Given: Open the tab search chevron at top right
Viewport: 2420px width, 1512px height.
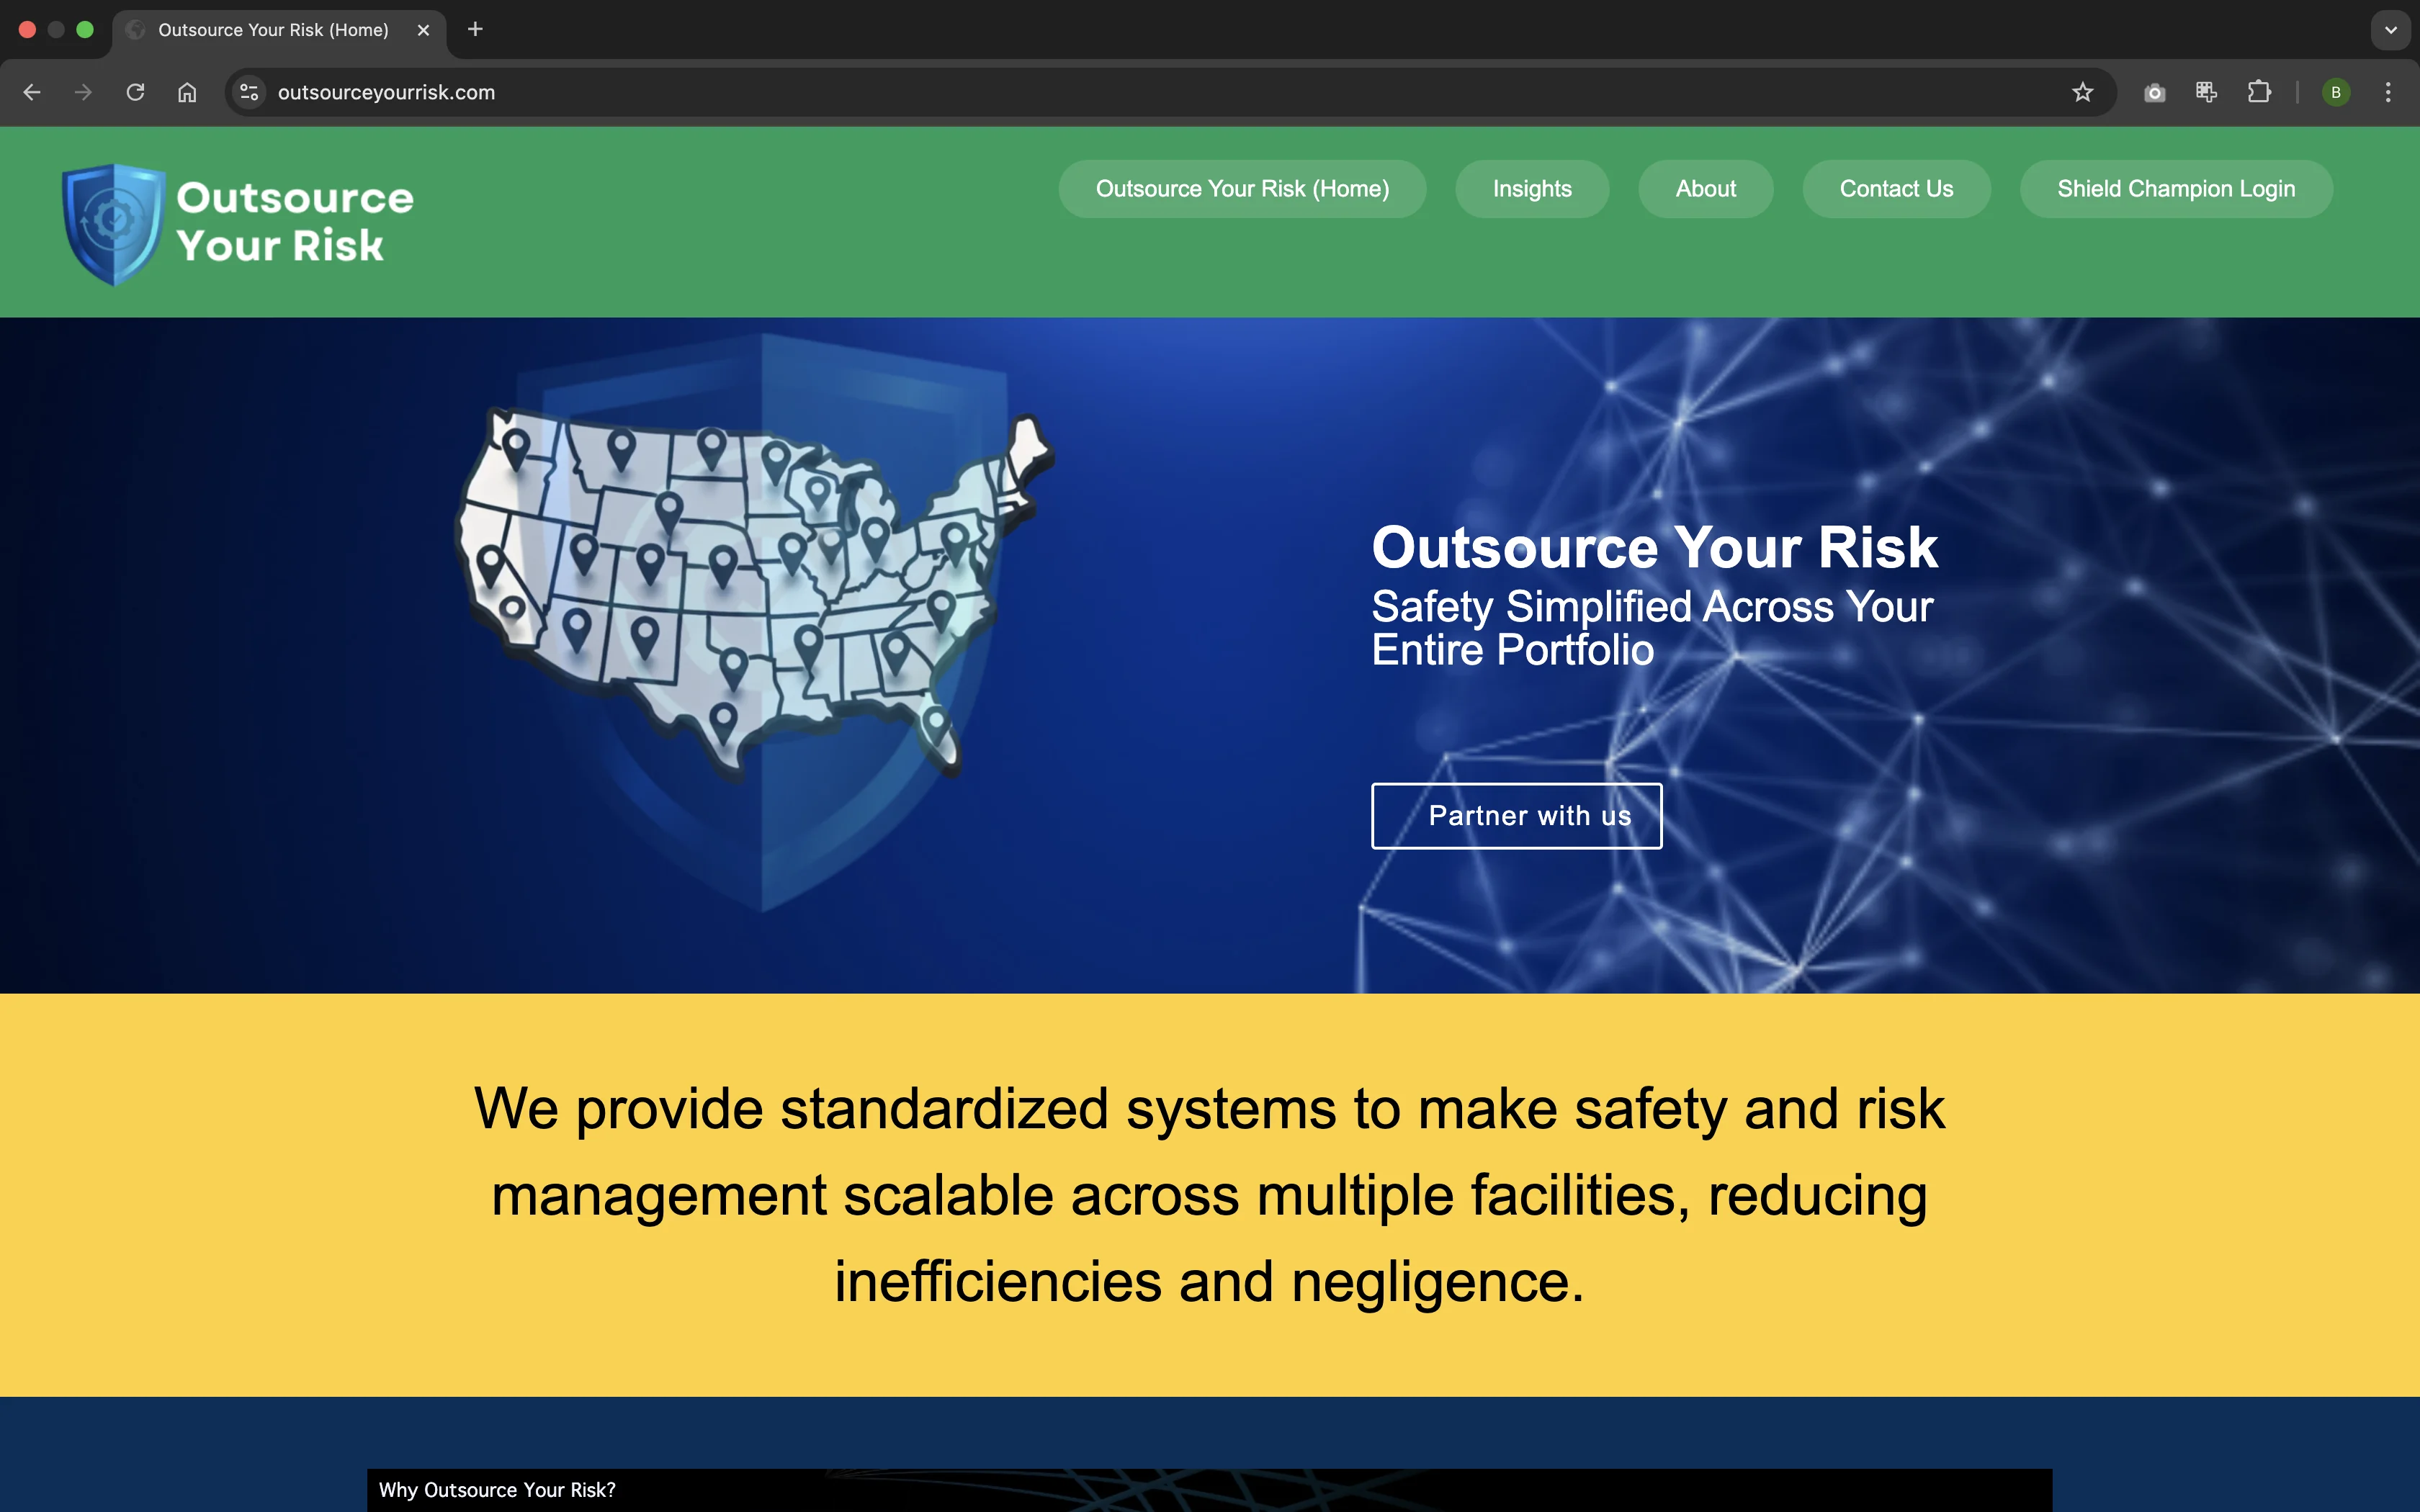Looking at the screenshot, I should (x=2390, y=30).
